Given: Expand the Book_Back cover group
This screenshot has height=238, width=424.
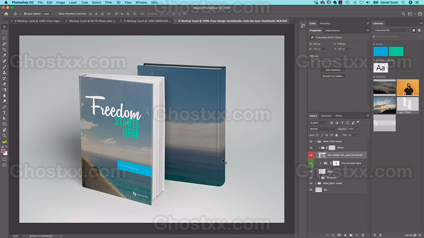Looking at the screenshot, I should point(316,183).
